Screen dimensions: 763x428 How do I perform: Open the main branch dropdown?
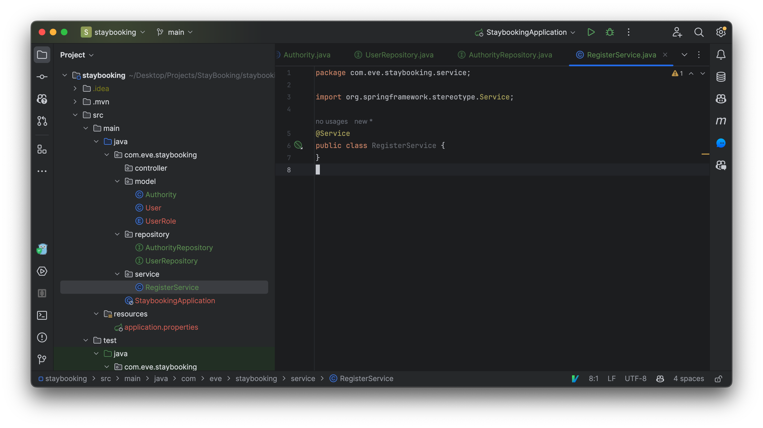pos(175,32)
